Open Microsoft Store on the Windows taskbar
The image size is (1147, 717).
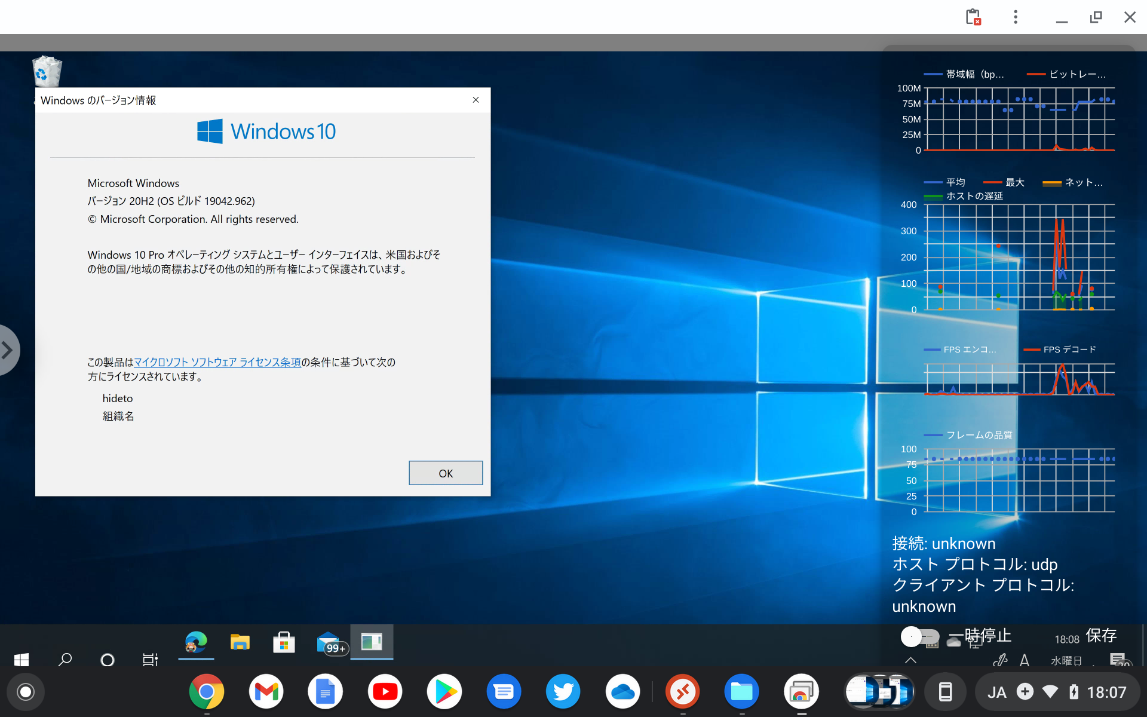(284, 643)
